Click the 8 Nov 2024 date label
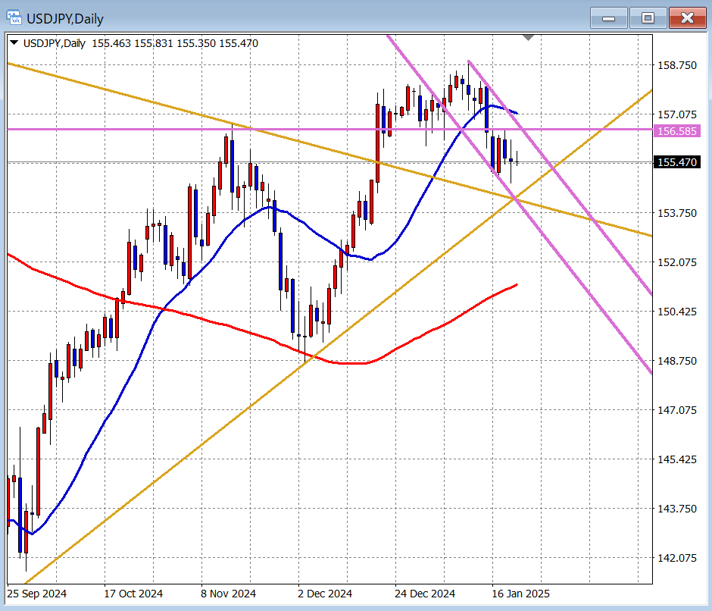 (230, 594)
